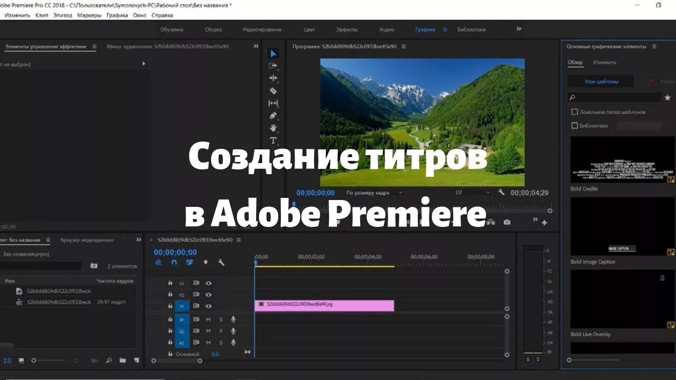The image size is (676, 380).
Task: Switch to the Аудио workspace
Action: click(x=387, y=30)
